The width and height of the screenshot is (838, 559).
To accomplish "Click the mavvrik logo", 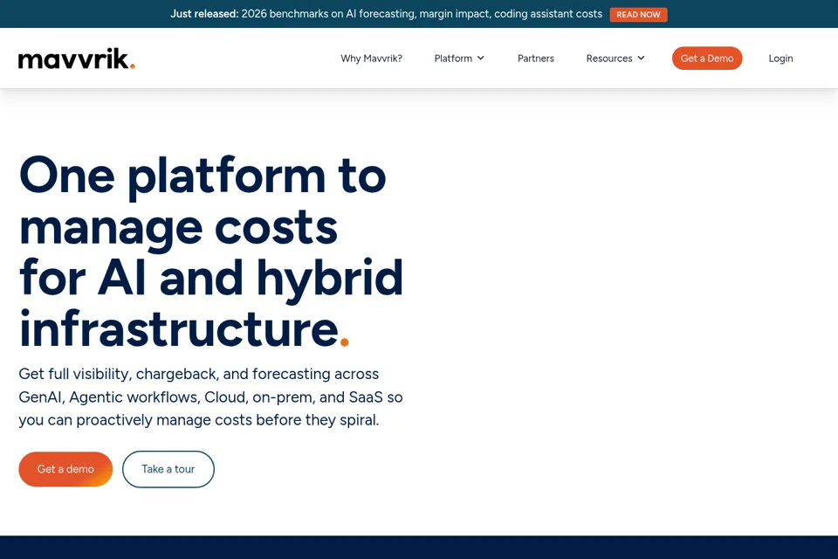I will pos(77,59).
